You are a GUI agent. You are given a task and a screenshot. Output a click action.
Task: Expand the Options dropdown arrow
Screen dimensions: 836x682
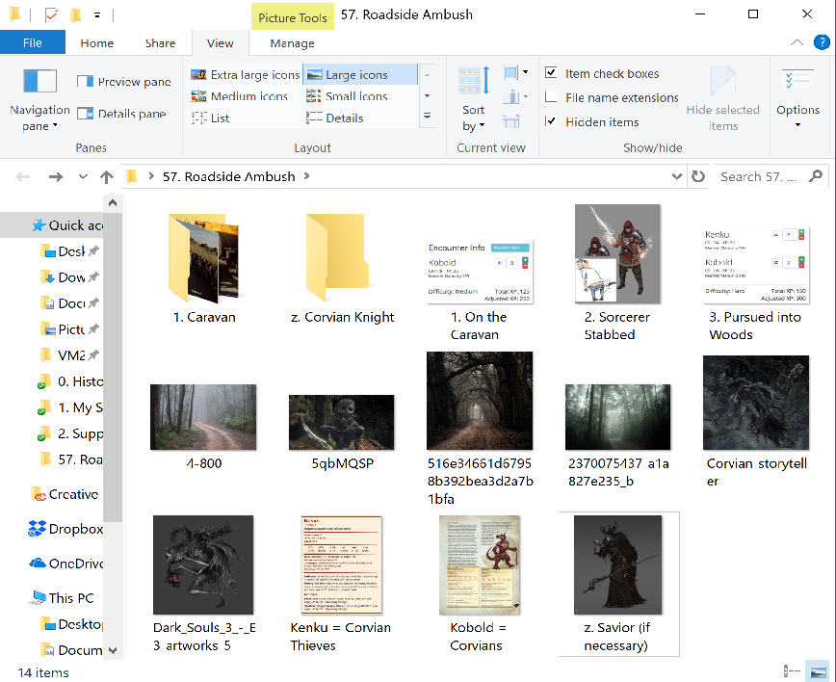pos(797,125)
